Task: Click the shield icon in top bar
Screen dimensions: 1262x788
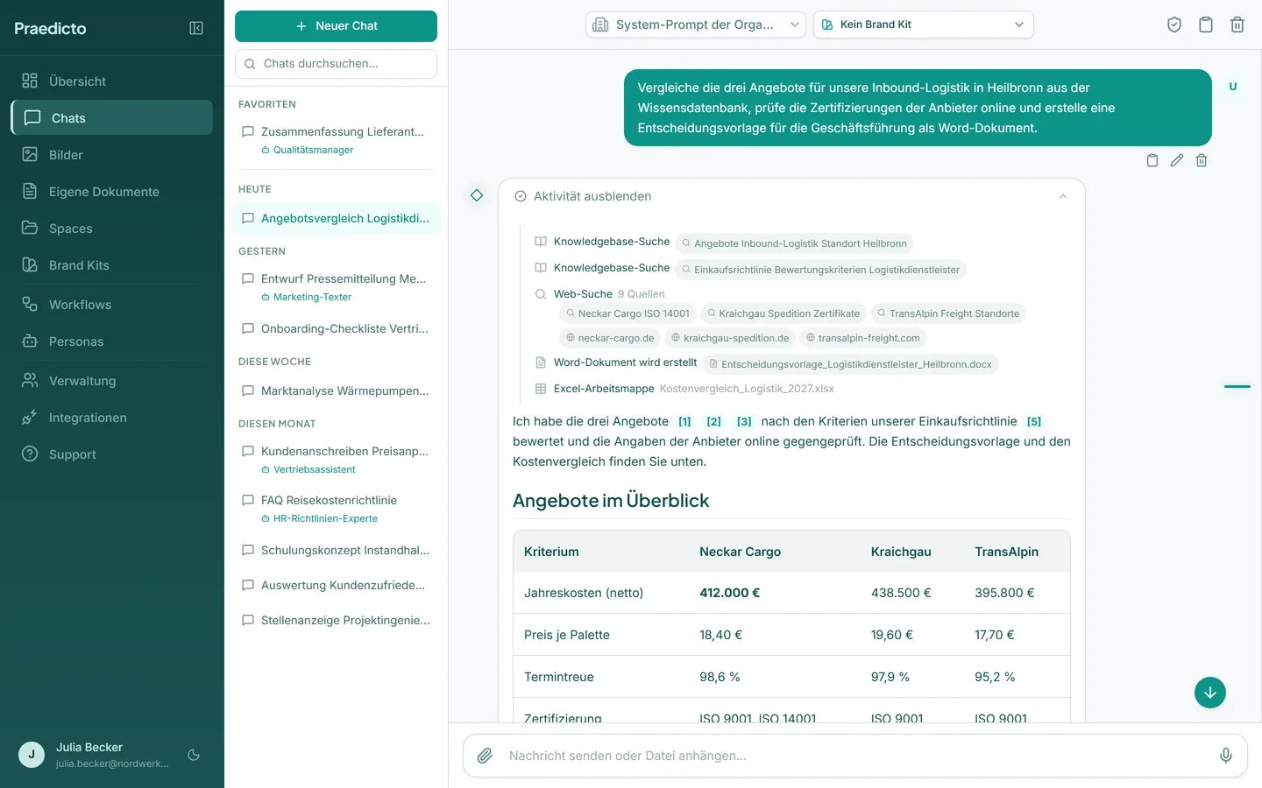Action: pos(1174,25)
